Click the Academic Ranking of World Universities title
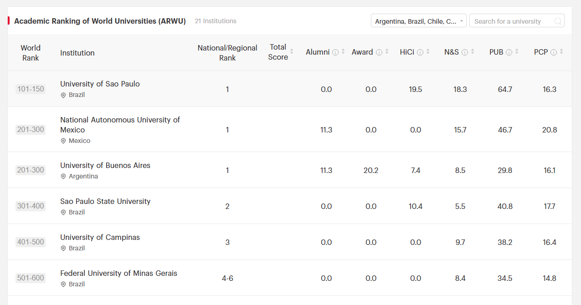Image resolution: width=581 pixels, height=305 pixels. [x=100, y=21]
